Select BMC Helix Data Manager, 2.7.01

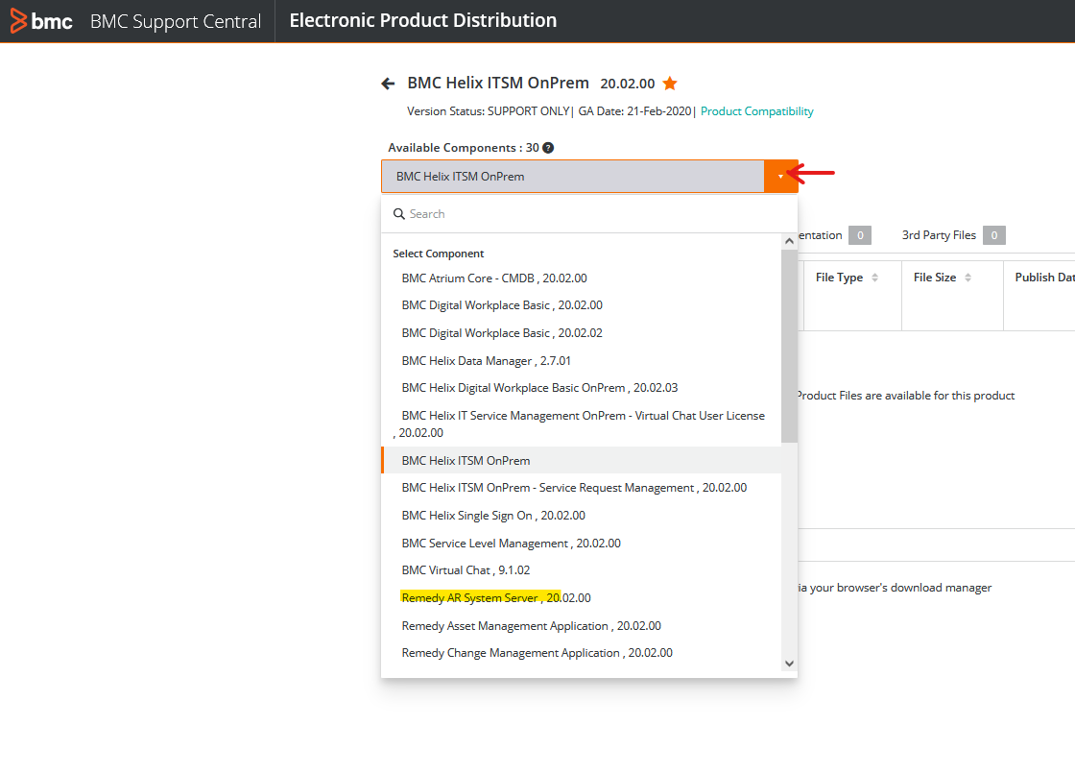point(486,360)
